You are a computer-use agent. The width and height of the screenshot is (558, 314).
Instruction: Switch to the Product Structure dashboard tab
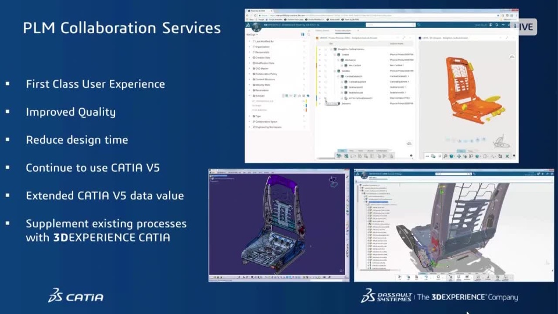[343, 31]
